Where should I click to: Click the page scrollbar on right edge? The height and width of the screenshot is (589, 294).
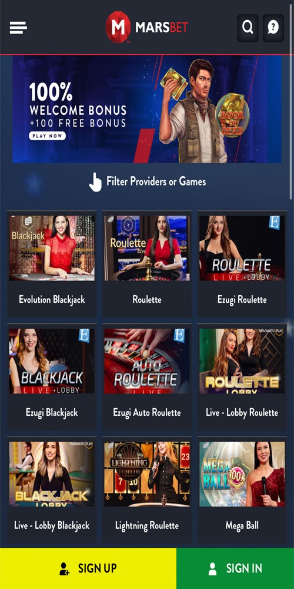pos(292,128)
